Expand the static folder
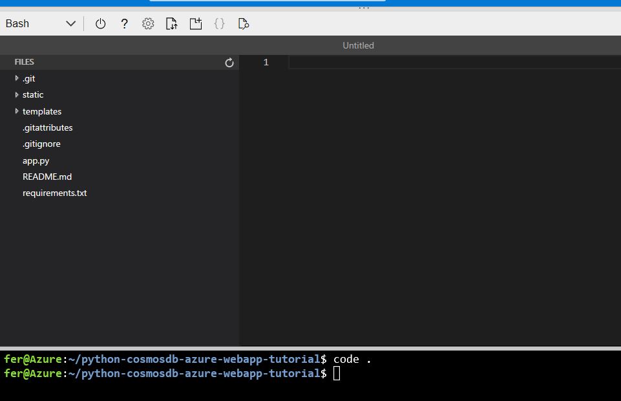Screen dimensions: 621x401 click(x=17, y=94)
